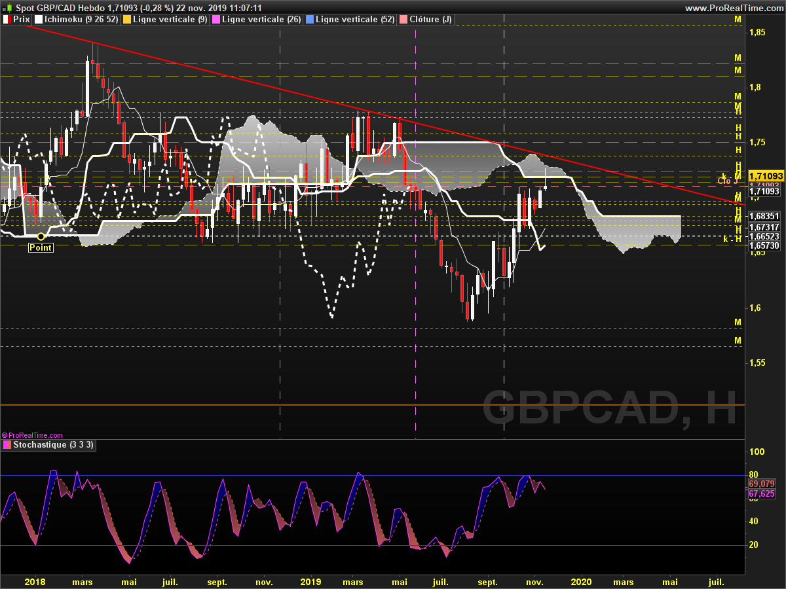786x589 pixels.
Task: Select the Clôture (J) label
Action: (x=430, y=20)
